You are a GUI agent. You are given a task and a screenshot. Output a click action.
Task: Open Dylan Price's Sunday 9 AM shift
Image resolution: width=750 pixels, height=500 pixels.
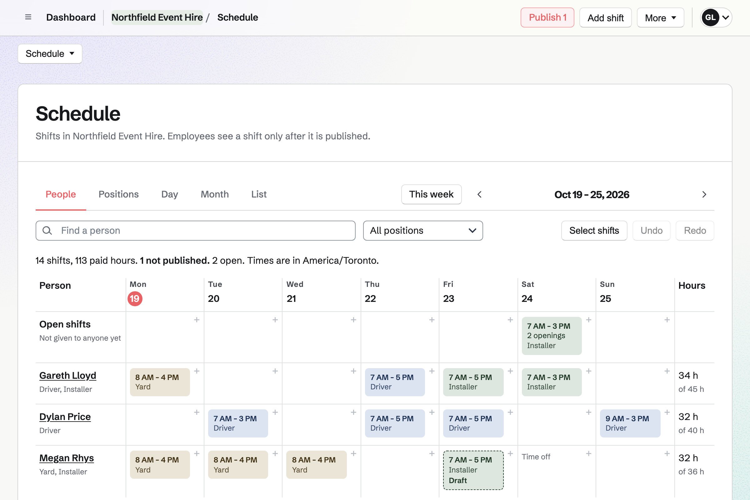(630, 423)
